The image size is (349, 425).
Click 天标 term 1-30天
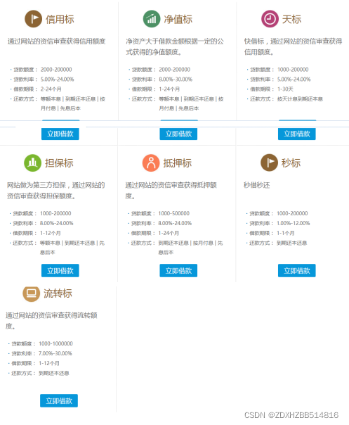[x=285, y=89]
